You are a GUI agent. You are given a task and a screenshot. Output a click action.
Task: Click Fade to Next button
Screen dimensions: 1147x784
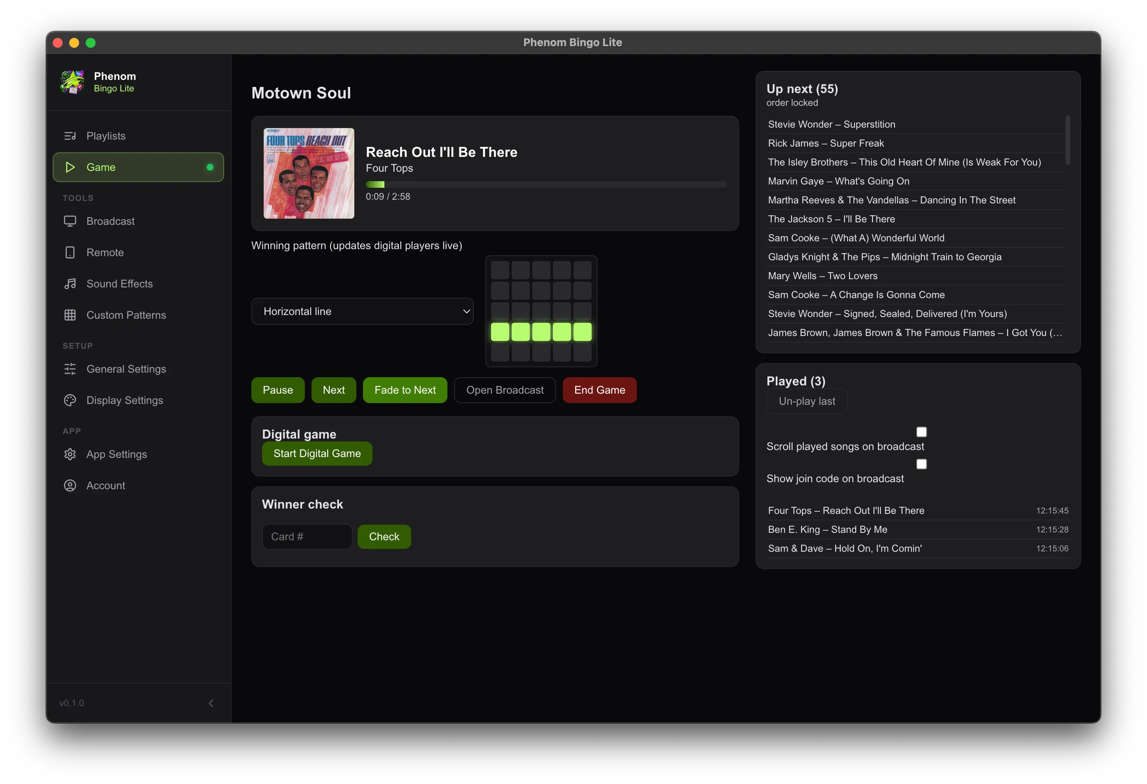(x=405, y=390)
